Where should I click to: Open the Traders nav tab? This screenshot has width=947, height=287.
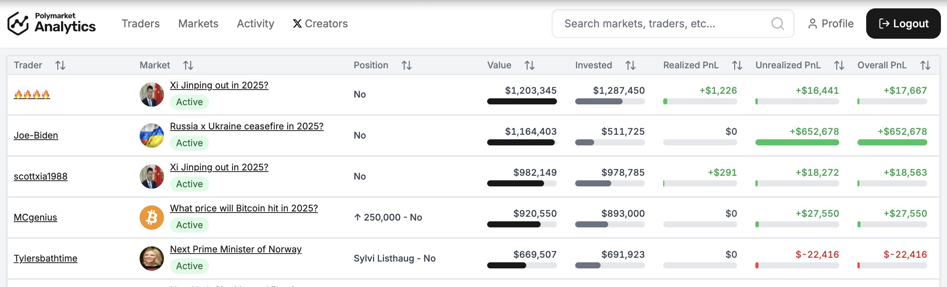coord(140,24)
